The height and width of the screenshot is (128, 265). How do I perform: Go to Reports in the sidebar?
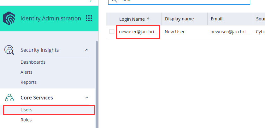(28, 82)
